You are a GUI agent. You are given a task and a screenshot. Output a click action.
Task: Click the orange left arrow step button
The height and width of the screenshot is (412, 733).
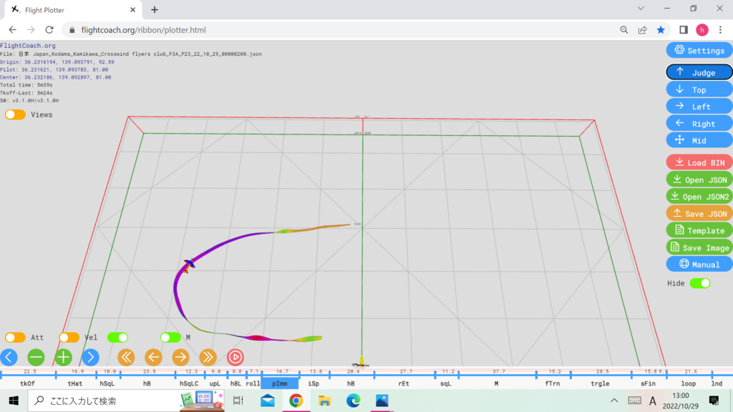153,358
